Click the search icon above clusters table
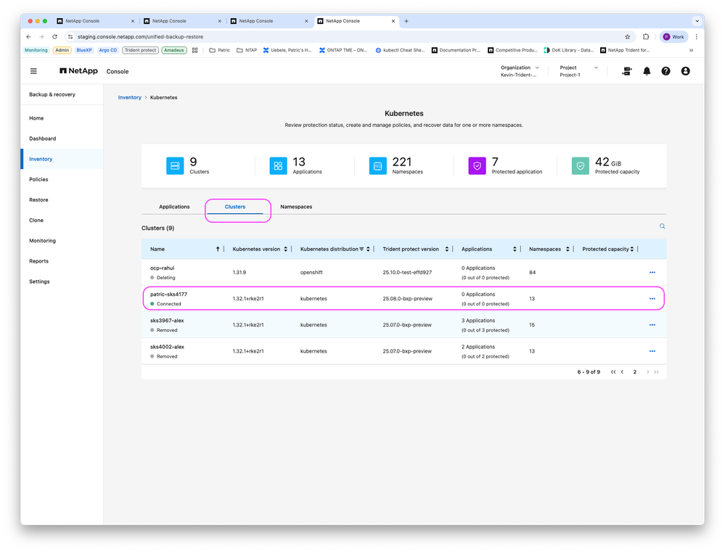Viewport: 725px width, 552px height. pos(662,226)
